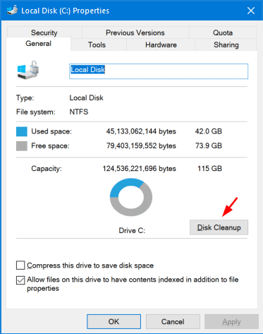263x334 pixels.
Task: Select the General tab
Action: point(38,44)
